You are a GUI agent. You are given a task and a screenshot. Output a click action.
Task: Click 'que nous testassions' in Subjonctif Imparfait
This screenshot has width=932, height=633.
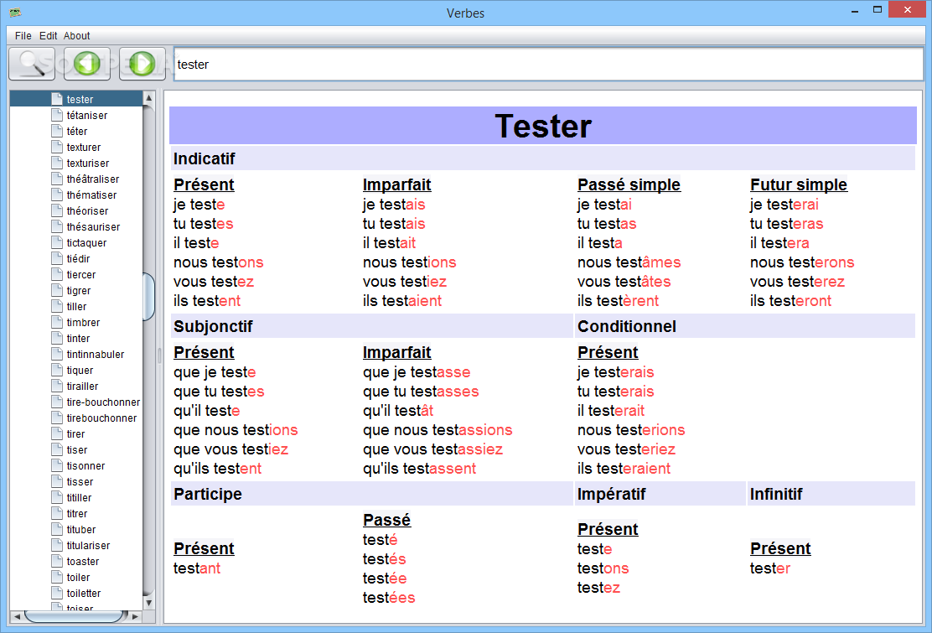pos(438,430)
